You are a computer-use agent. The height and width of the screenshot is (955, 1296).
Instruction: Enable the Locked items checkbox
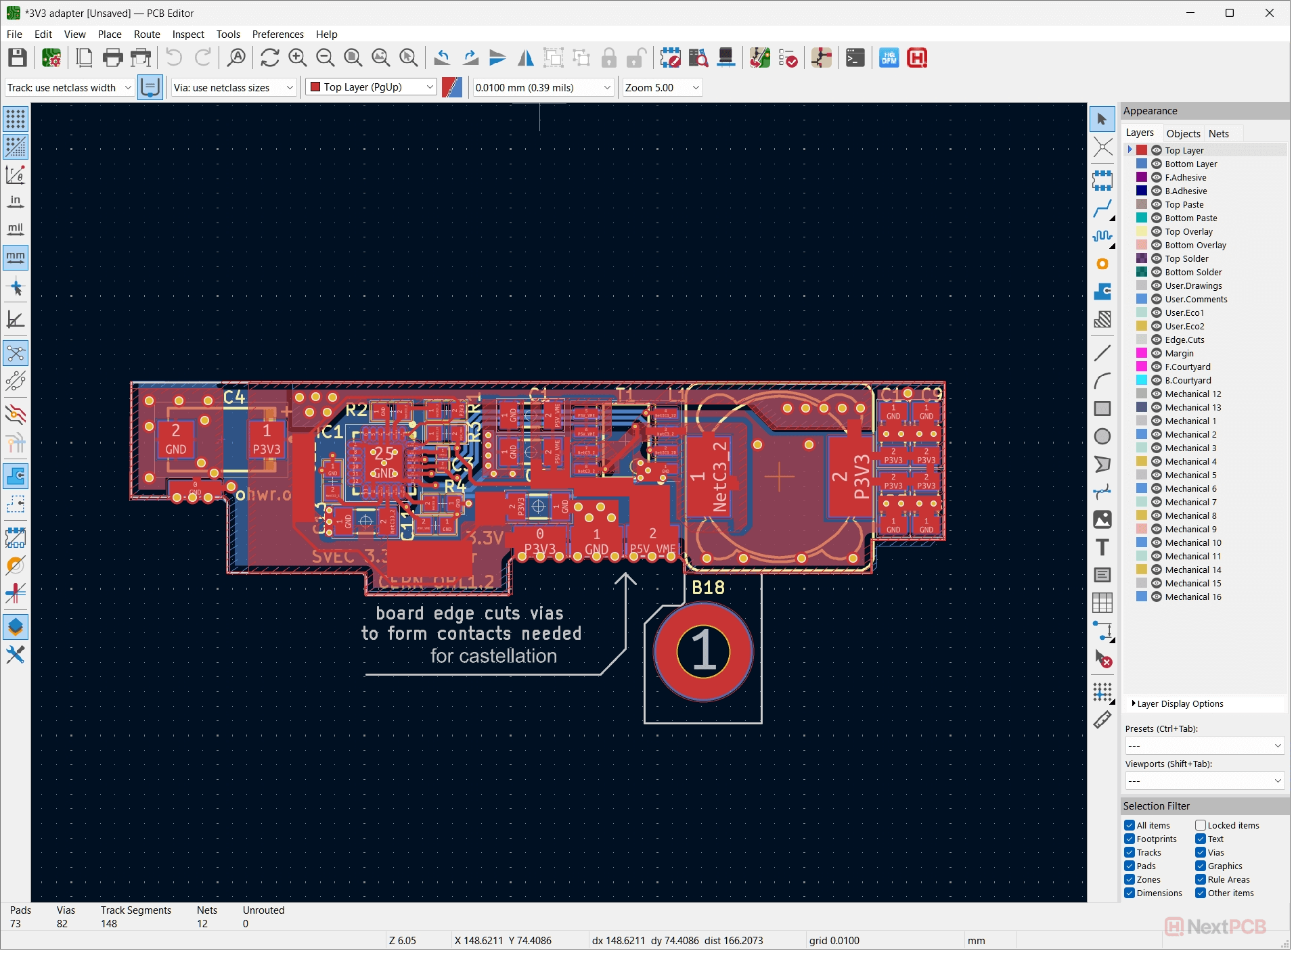click(x=1201, y=825)
